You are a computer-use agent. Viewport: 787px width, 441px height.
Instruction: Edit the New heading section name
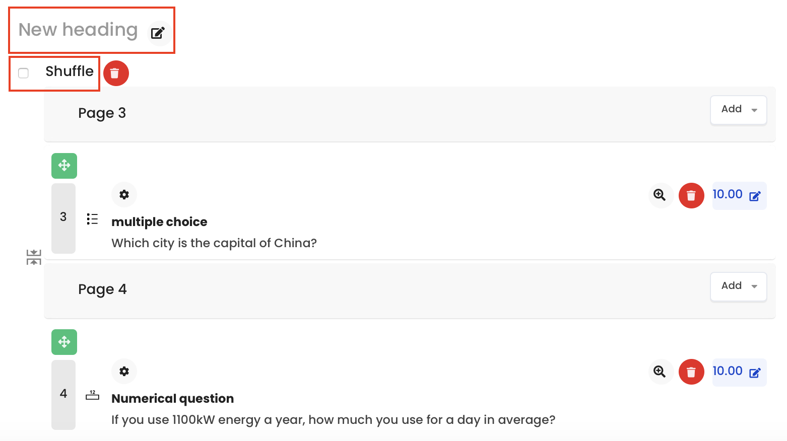[x=158, y=33]
